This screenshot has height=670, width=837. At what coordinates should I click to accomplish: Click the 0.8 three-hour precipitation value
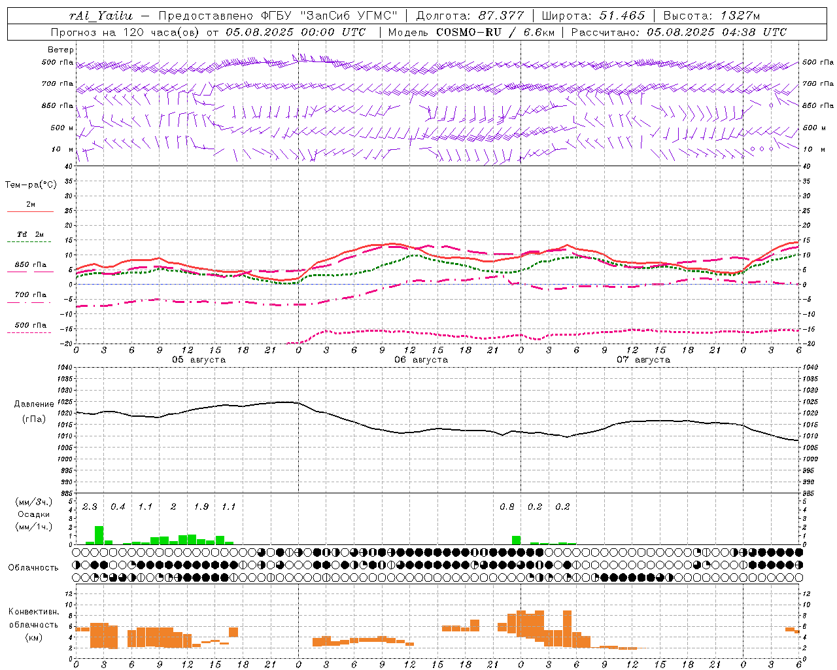pyautogui.click(x=507, y=506)
